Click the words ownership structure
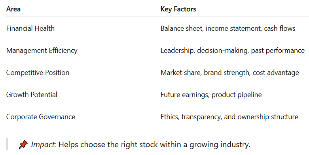This screenshot has width=309, height=155. (x=267, y=117)
